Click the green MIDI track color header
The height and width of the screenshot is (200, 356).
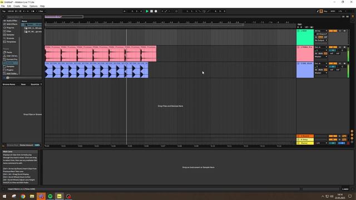305,37
